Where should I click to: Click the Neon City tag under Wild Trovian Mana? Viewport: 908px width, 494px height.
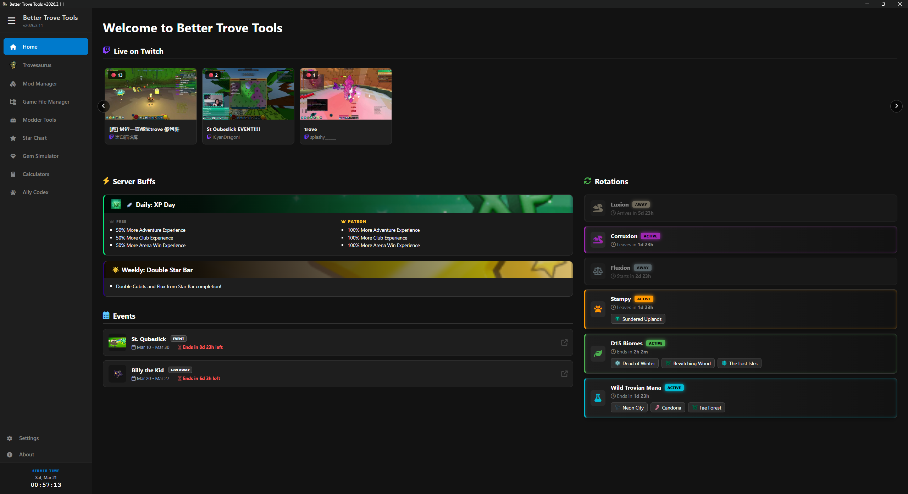[629, 407]
